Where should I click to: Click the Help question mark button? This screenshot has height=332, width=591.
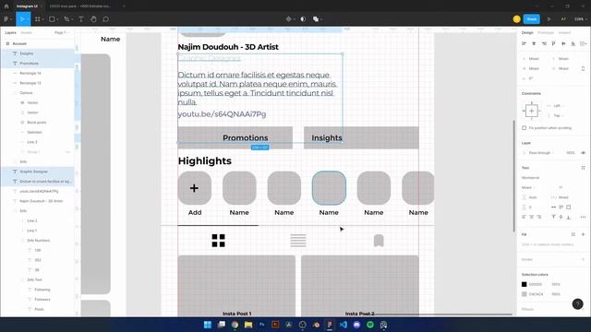click(x=577, y=303)
